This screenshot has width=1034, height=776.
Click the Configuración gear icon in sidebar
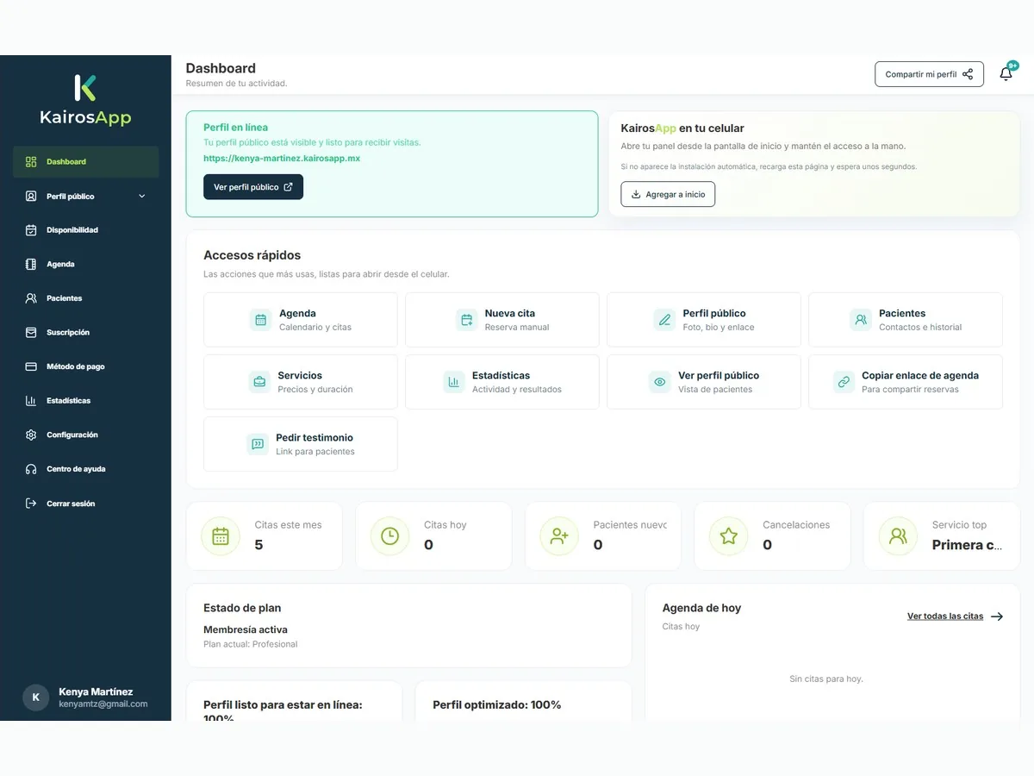pyautogui.click(x=31, y=435)
